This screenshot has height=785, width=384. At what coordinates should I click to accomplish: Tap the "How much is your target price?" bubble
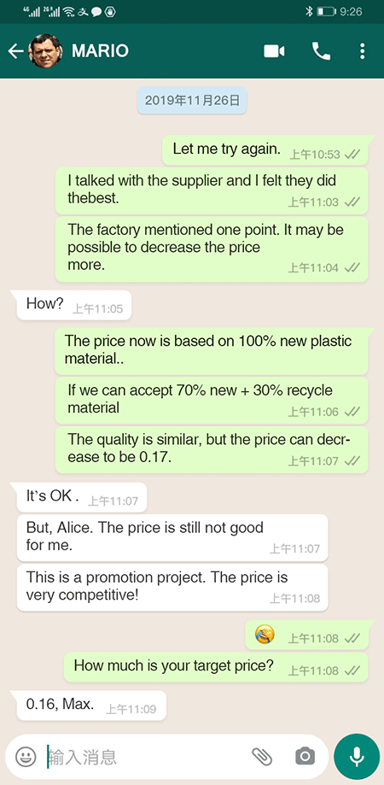pyautogui.click(x=216, y=667)
